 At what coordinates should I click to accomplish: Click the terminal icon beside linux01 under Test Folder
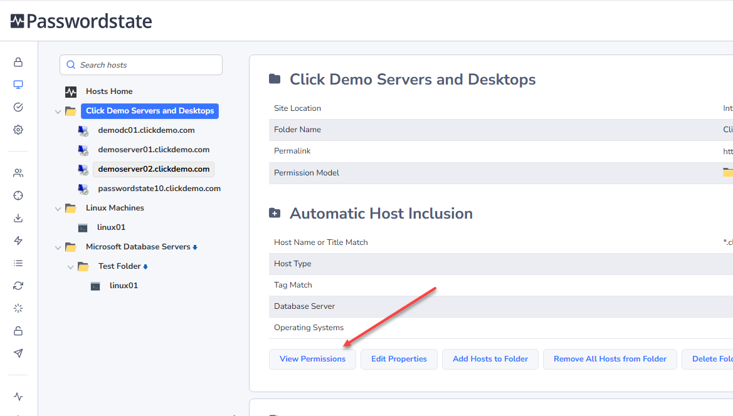[95, 286]
